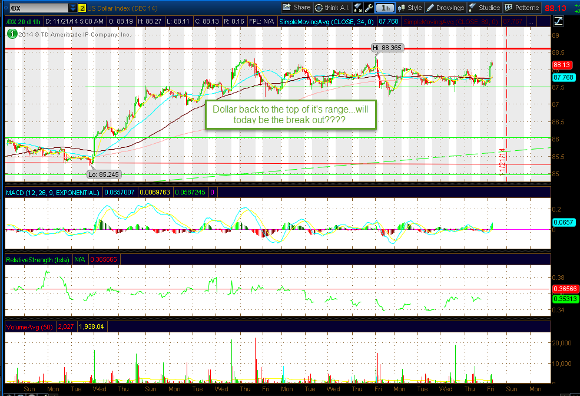Select the RelativeStrength (tsla) label

(38, 260)
